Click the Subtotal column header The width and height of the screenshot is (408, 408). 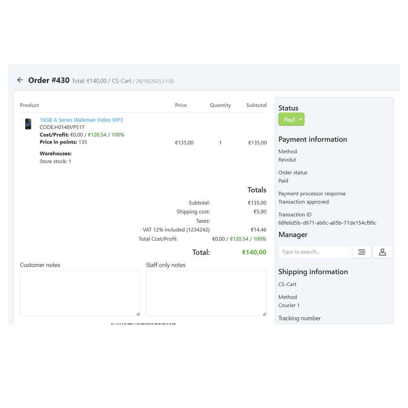pos(256,105)
